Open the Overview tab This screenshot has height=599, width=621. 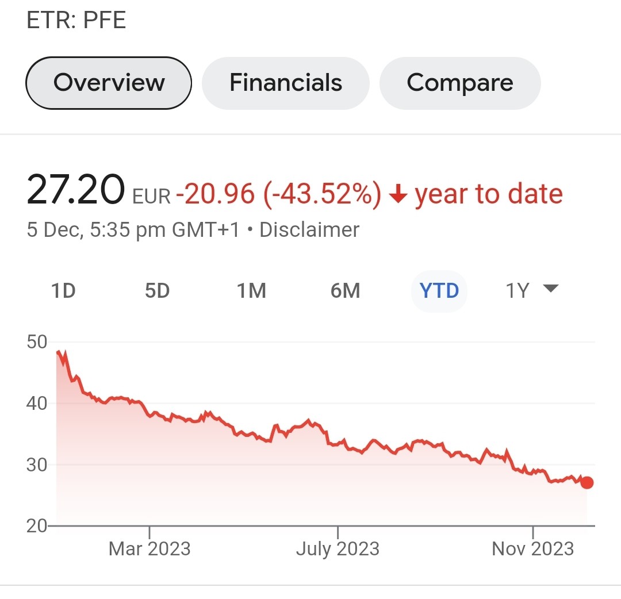tap(109, 83)
